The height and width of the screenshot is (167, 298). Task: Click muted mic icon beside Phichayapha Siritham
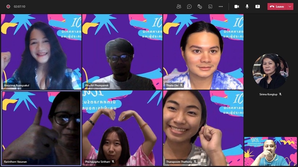click(x=113, y=162)
